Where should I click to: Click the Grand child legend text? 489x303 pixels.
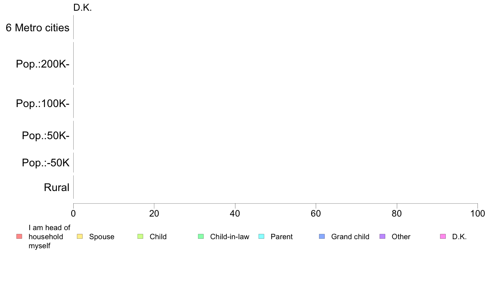tap(350, 237)
